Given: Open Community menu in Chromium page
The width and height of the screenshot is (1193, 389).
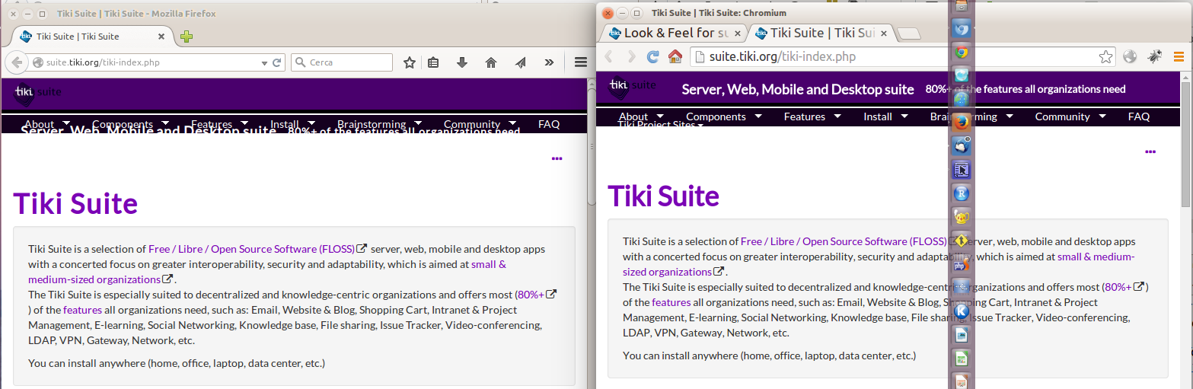Looking at the screenshot, I should pyautogui.click(x=1070, y=116).
